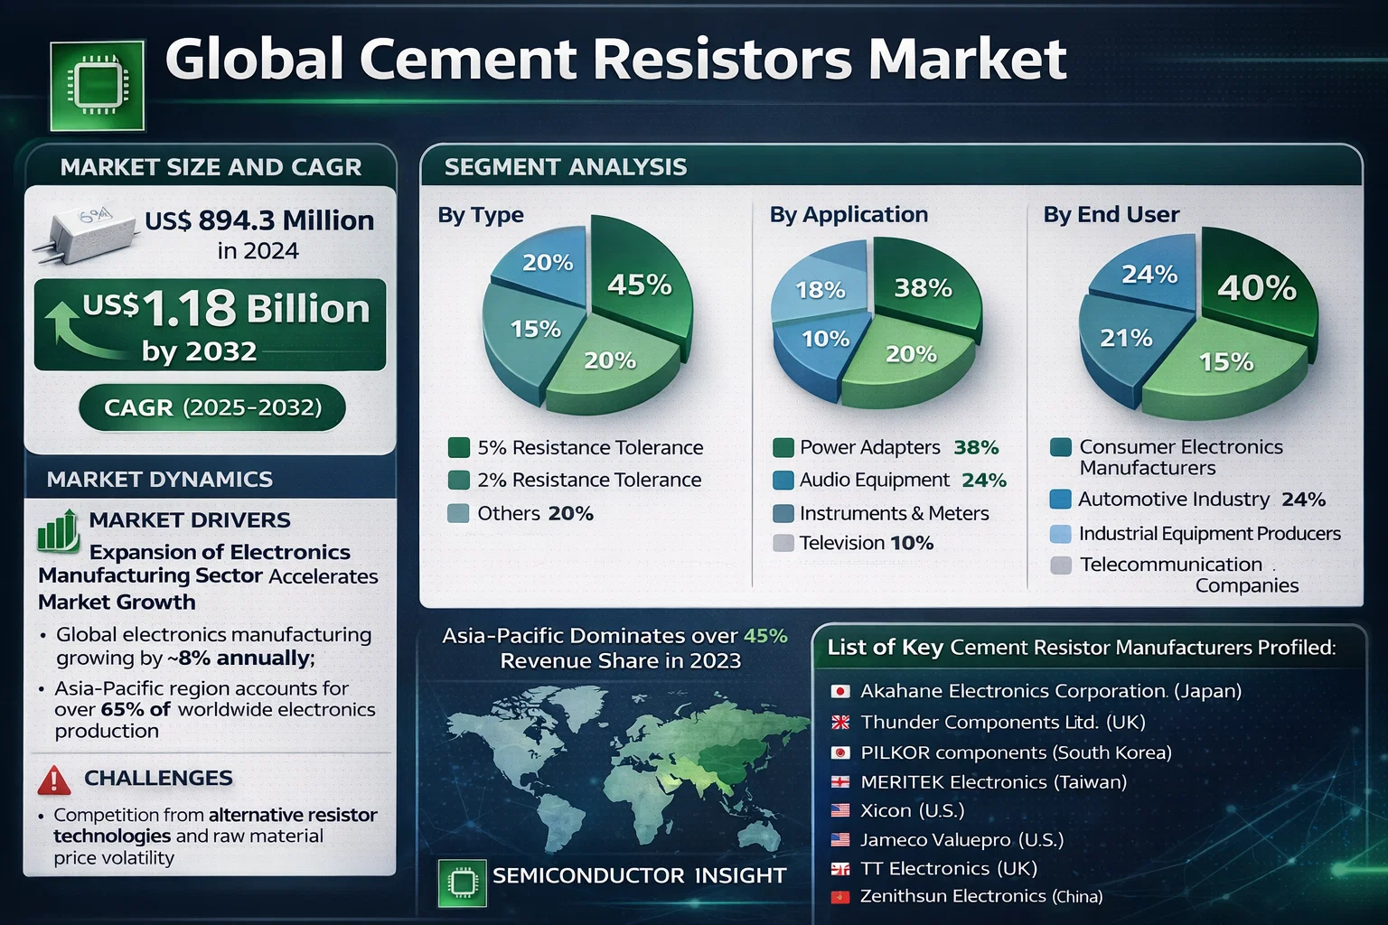Click the U.S. flag beside Xicon
The height and width of the screenshot is (925, 1388).
839,811
